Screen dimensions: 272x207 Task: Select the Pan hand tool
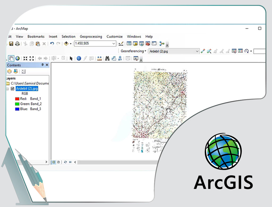coord(11,58)
